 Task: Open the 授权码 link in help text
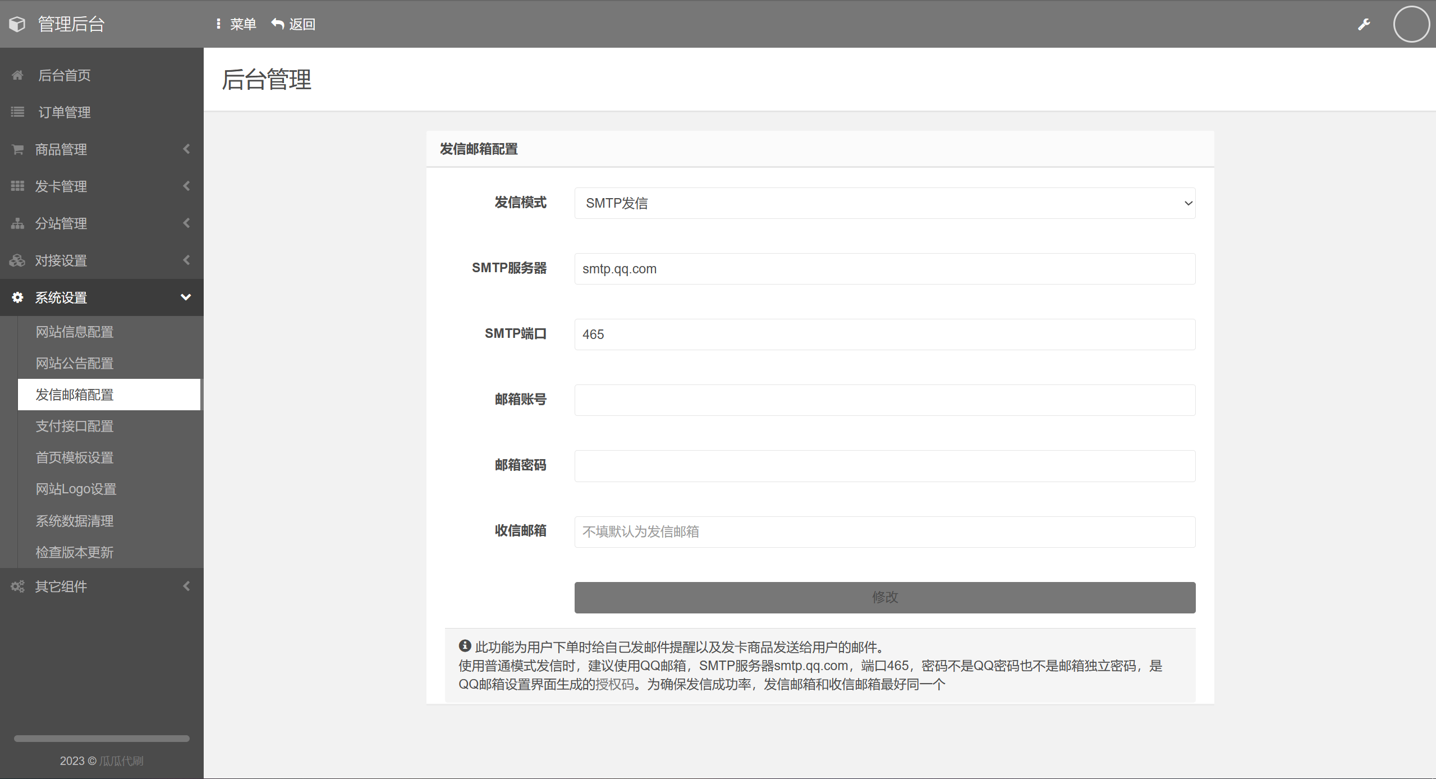[x=614, y=684]
